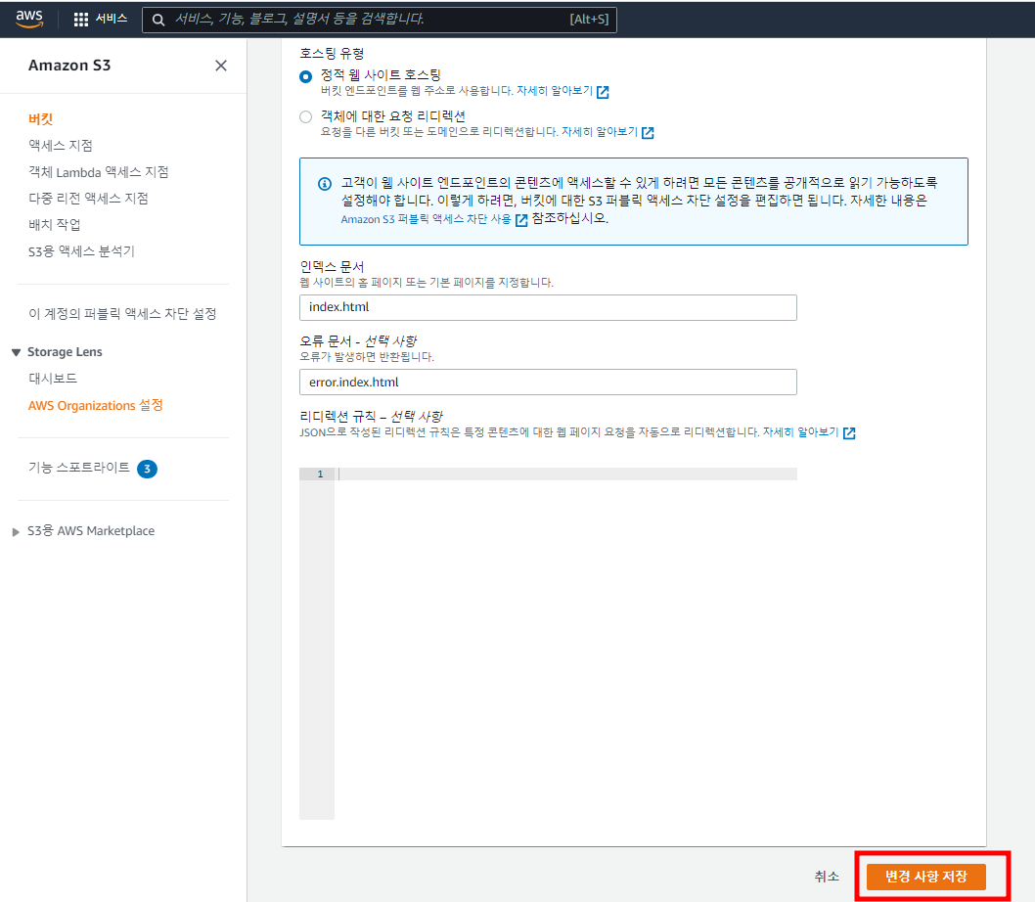This screenshot has height=902, width=1035.
Task: Click external link icon after static hosting learn more
Action: tap(603, 92)
